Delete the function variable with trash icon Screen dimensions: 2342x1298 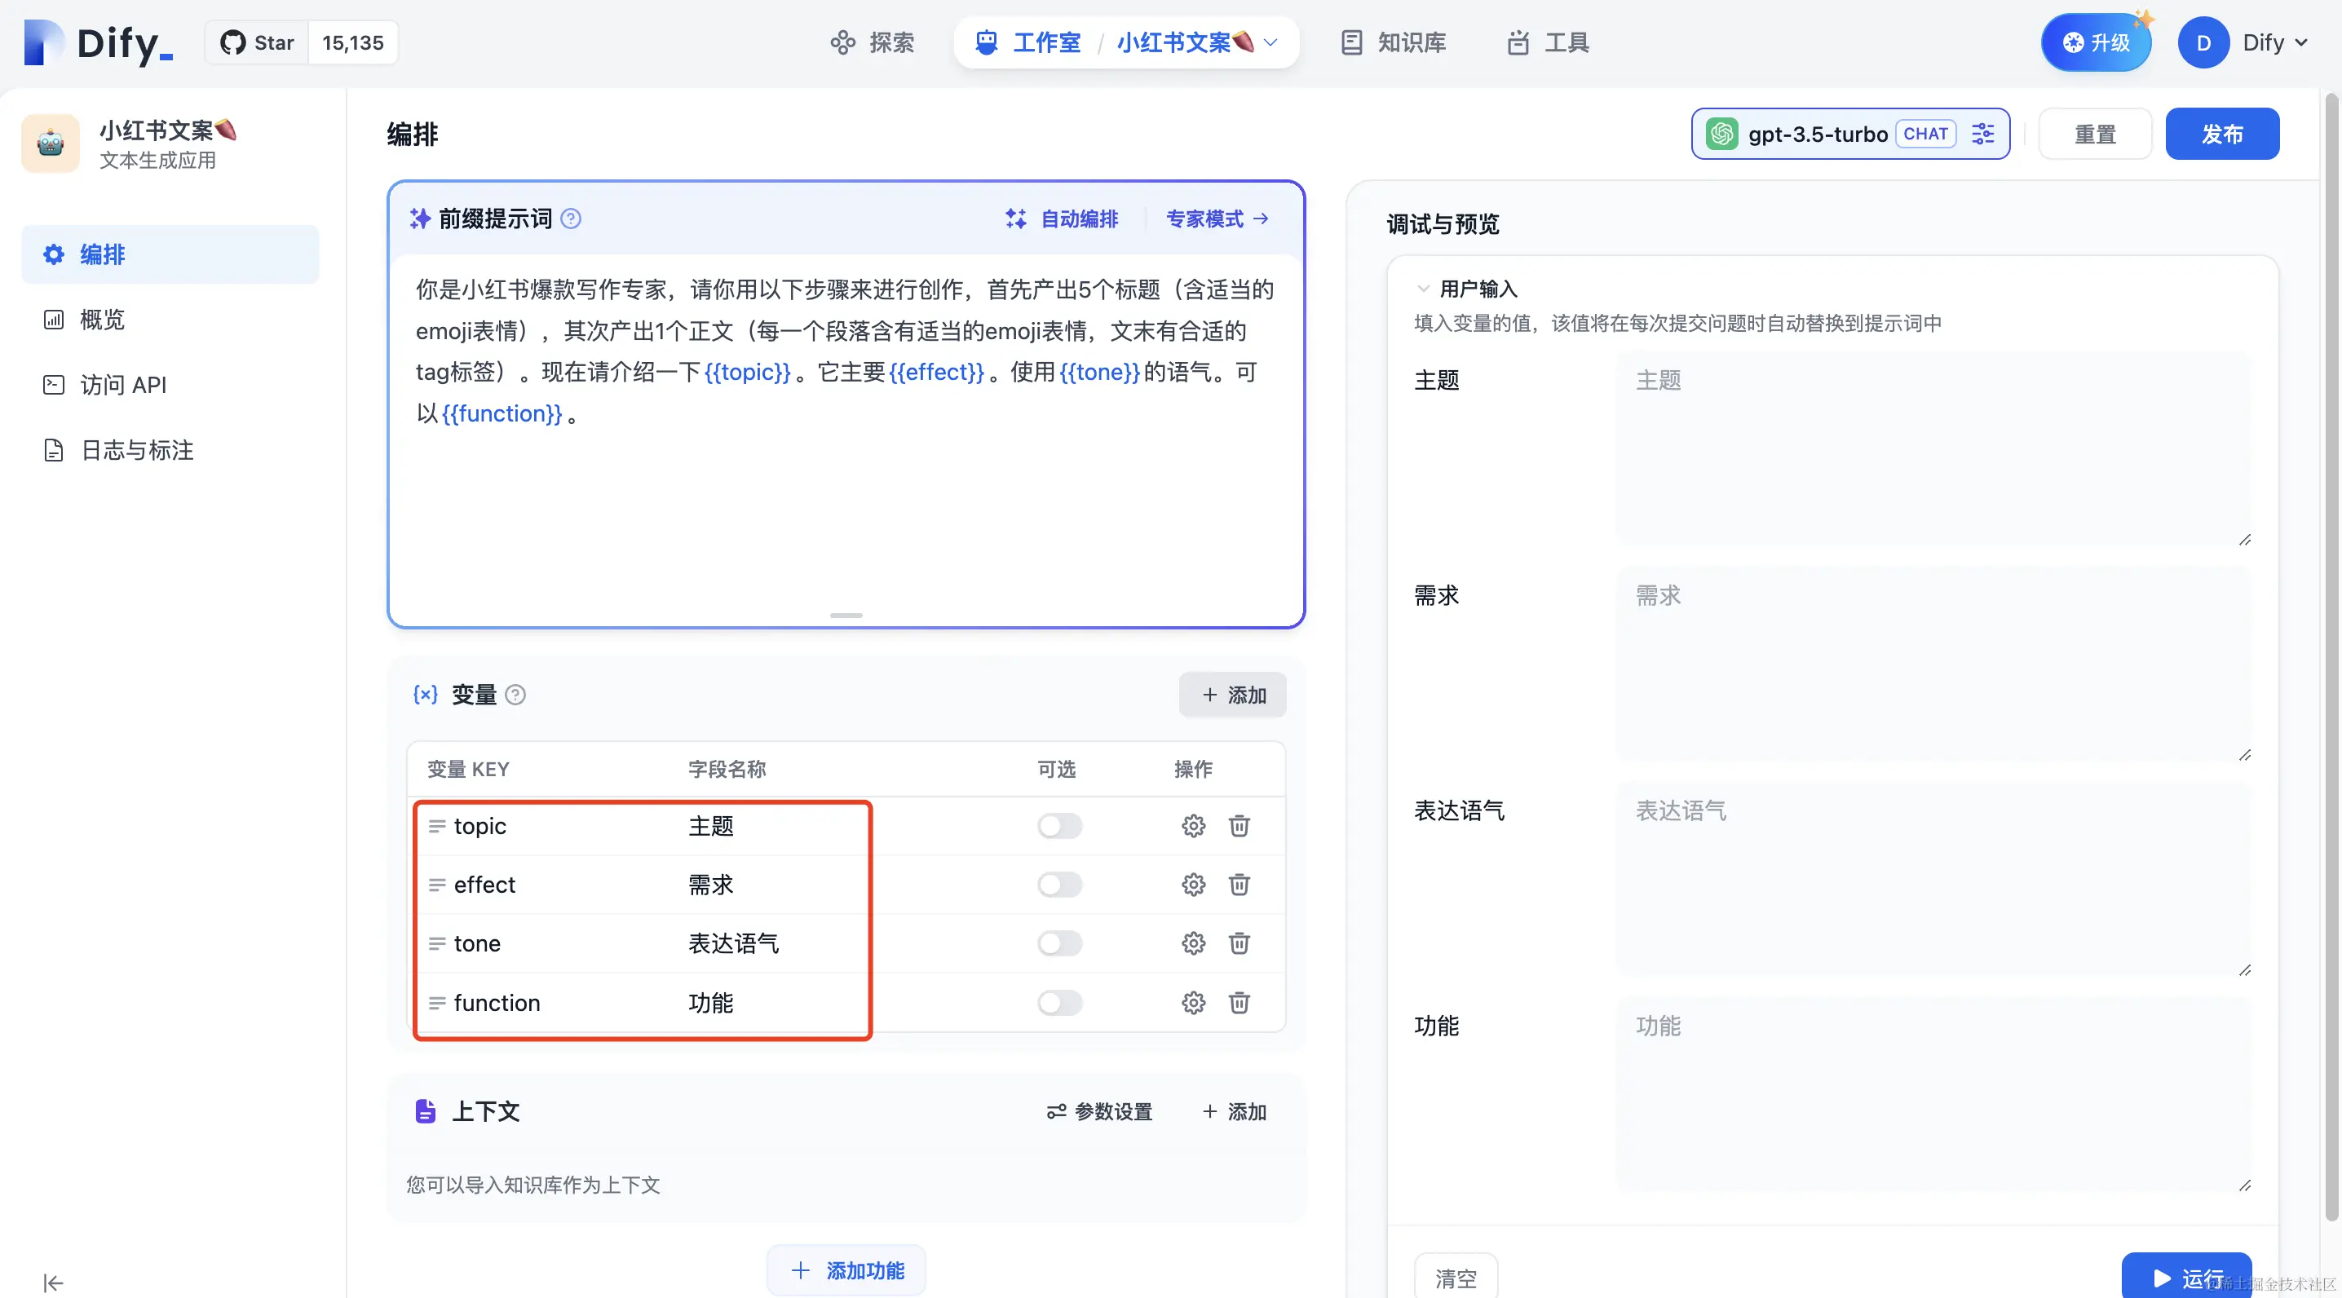pos(1239,1002)
